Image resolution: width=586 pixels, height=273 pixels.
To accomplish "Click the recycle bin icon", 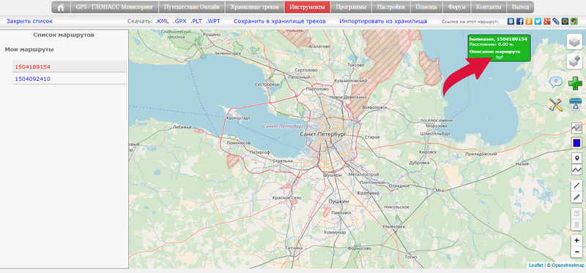I will click(x=576, y=104).
